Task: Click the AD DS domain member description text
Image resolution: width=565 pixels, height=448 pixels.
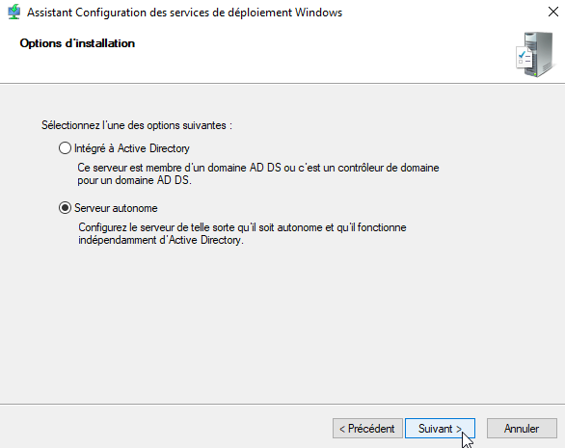Action: click(258, 174)
